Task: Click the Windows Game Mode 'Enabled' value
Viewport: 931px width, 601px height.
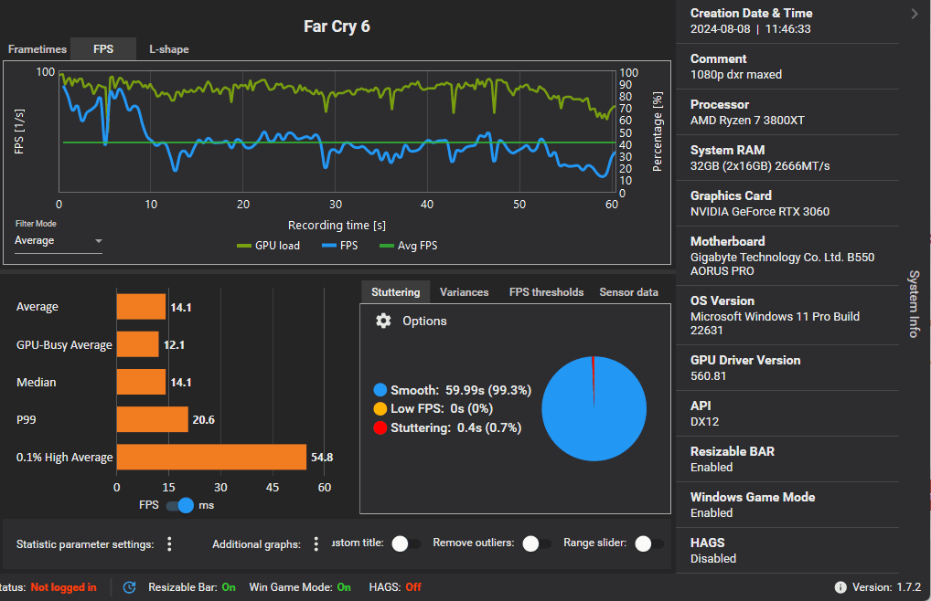Action: (x=712, y=512)
